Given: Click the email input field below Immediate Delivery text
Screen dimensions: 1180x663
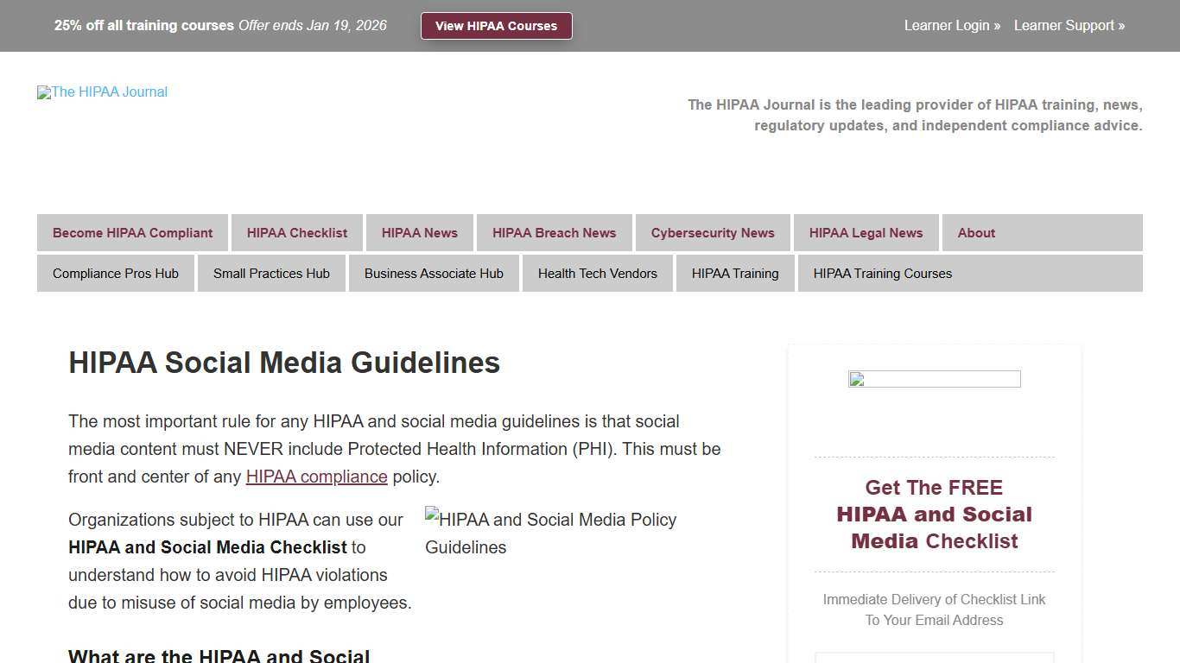Looking at the screenshot, I should pos(934,658).
